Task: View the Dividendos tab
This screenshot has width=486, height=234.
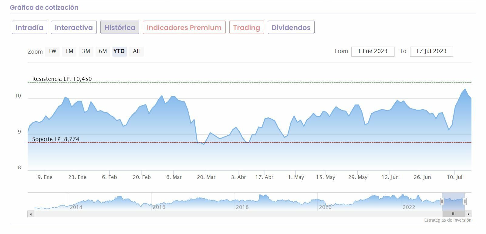Action: point(291,28)
